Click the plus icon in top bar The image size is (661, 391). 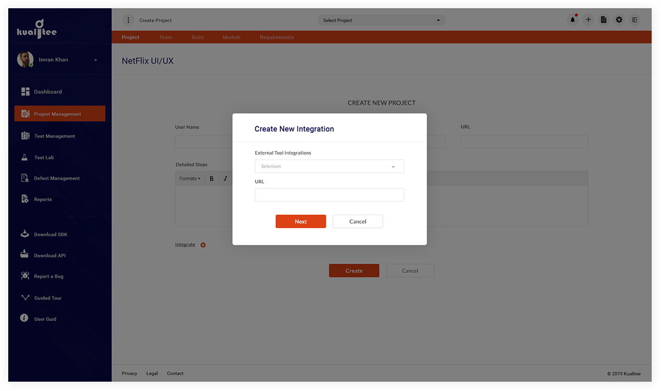pos(588,20)
